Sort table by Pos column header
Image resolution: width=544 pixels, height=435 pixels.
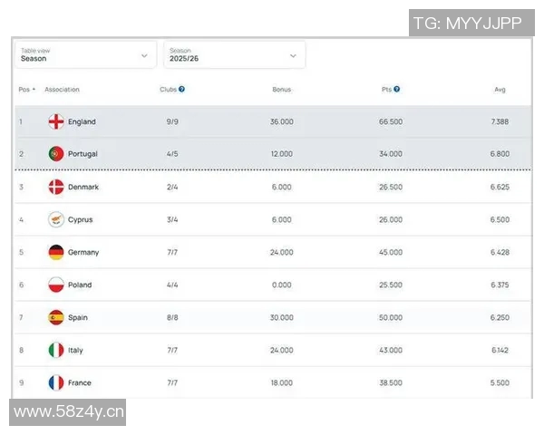pyautogui.click(x=25, y=90)
